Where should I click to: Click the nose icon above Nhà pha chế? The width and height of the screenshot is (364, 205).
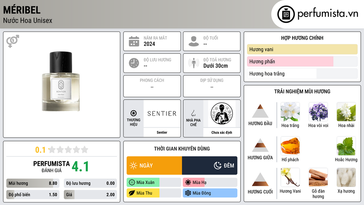(x=193, y=113)
